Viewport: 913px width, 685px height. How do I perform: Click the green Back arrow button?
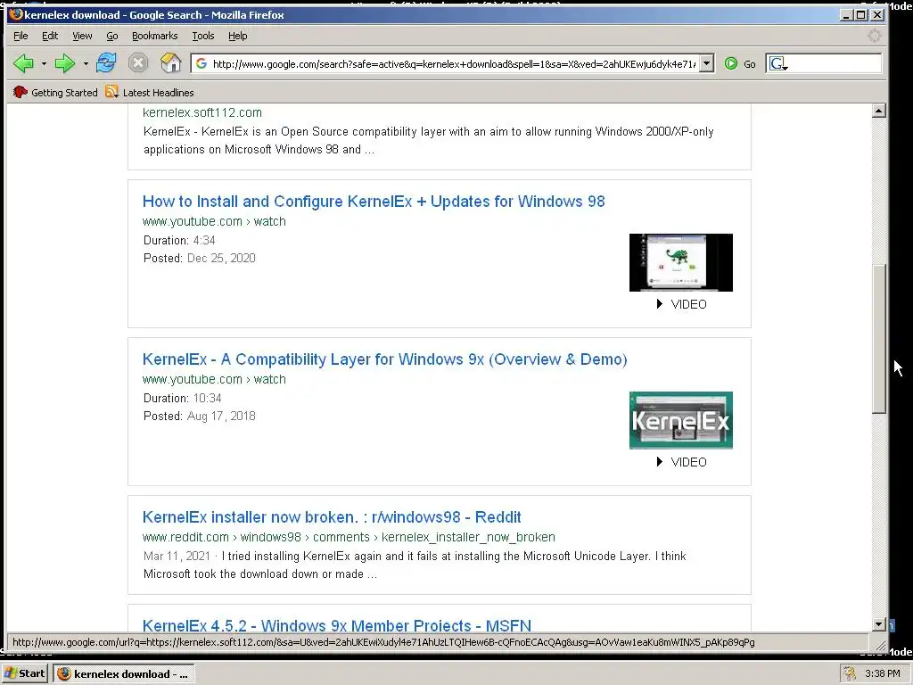(x=23, y=63)
